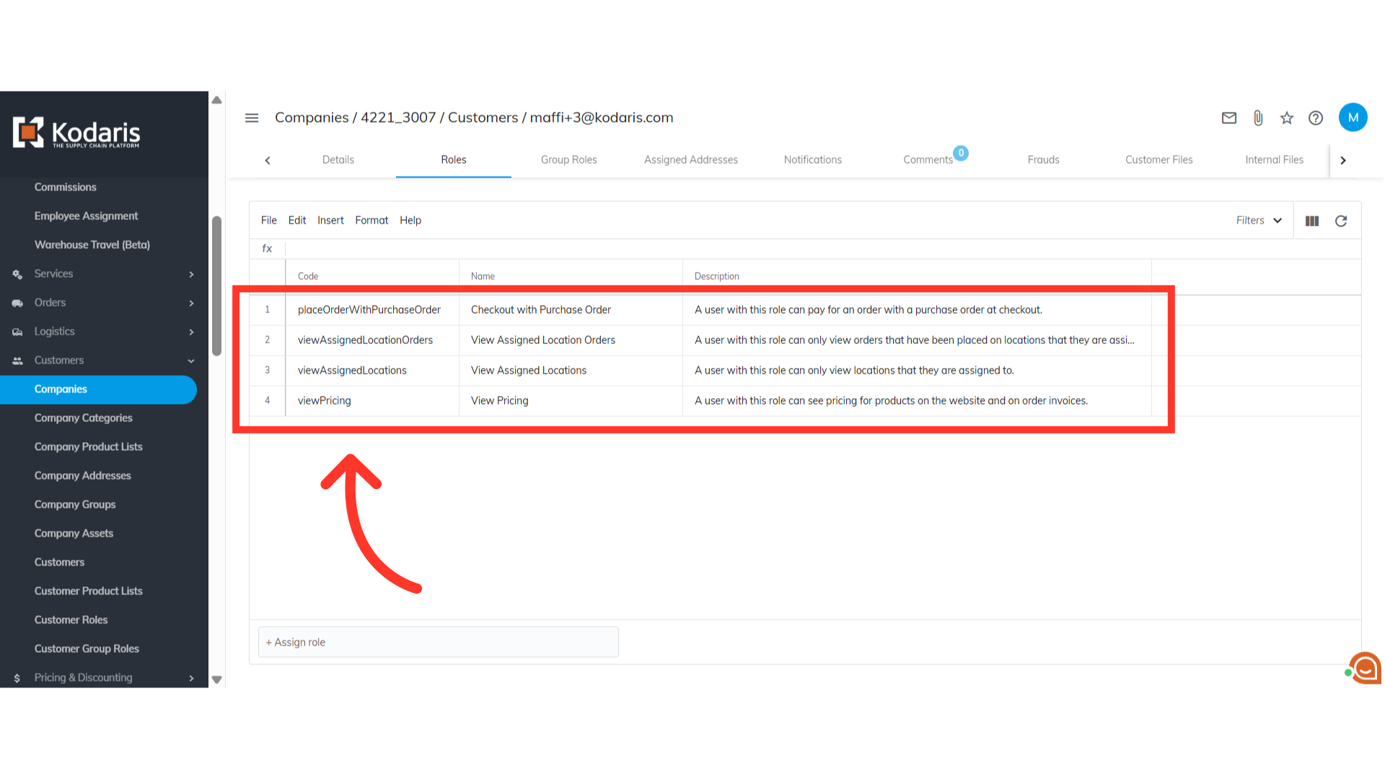Screen dimensions: 1385x779
Task: Click the star favorite icon
Action: pyautogui.click(x=1287, y=118)
